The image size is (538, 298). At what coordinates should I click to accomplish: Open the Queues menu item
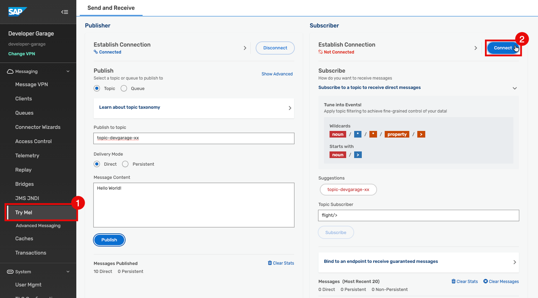tap(24, 113)
